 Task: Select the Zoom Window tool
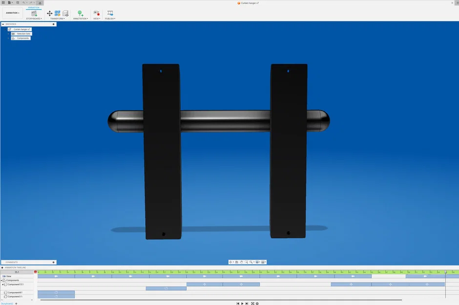246,263
